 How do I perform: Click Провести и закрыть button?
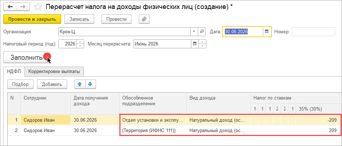[32, 19]
